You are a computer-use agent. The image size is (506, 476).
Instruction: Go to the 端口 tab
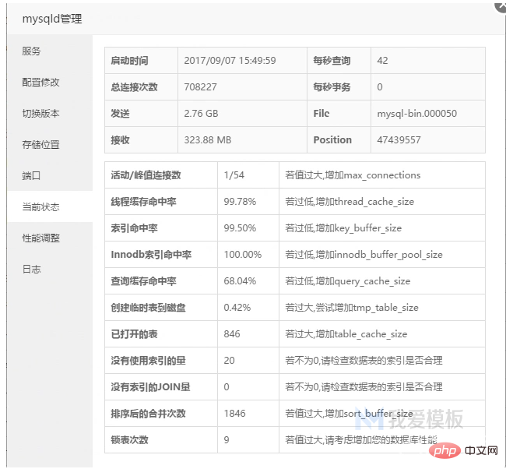[x=31, y=176]
